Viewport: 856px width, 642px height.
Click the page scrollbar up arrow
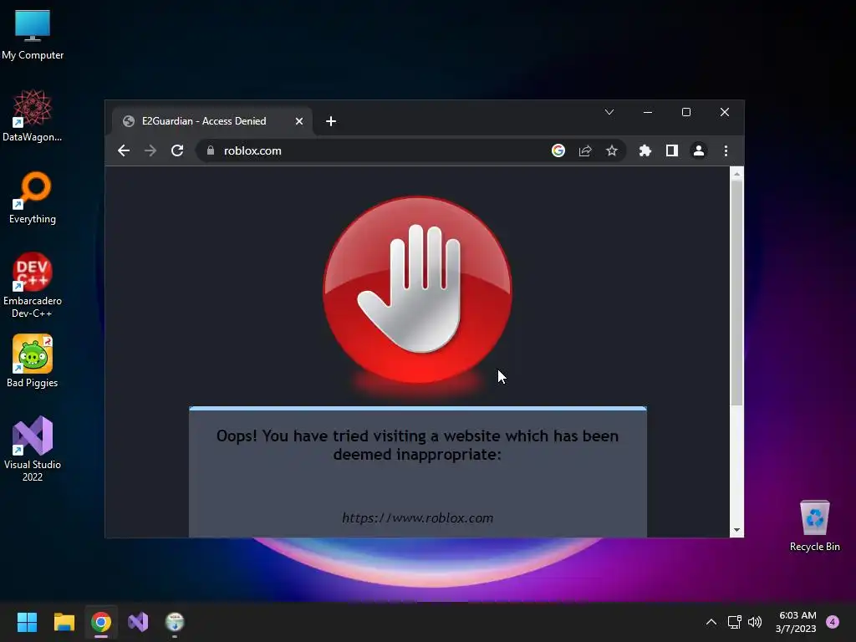737,174
